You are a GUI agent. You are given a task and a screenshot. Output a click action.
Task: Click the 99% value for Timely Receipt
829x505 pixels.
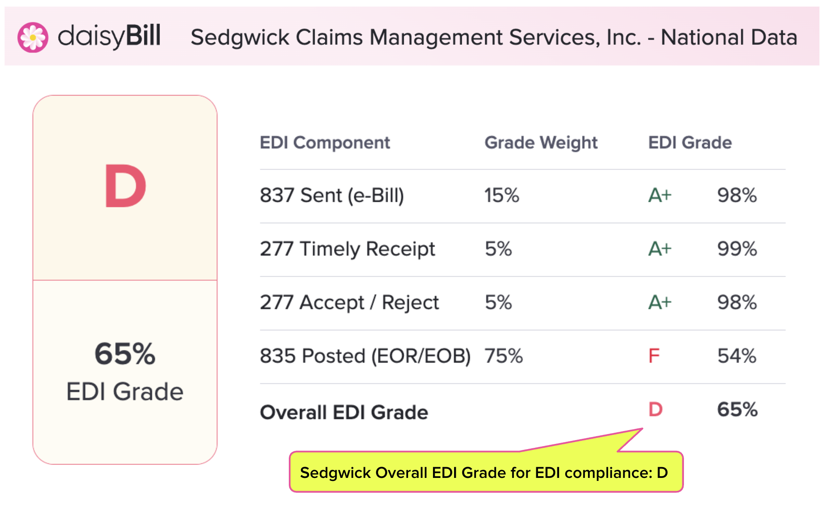point(736,249)
